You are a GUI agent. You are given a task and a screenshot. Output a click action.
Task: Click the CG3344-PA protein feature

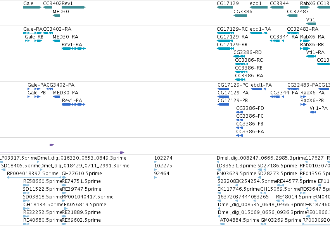277,97
